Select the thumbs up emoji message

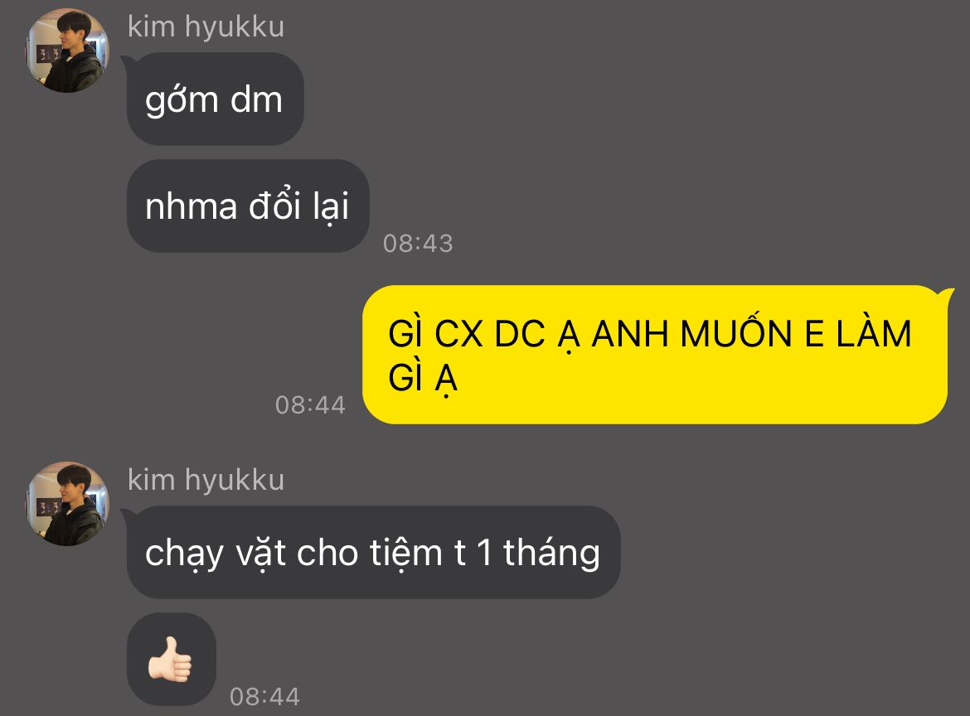(x=172, y=659)
